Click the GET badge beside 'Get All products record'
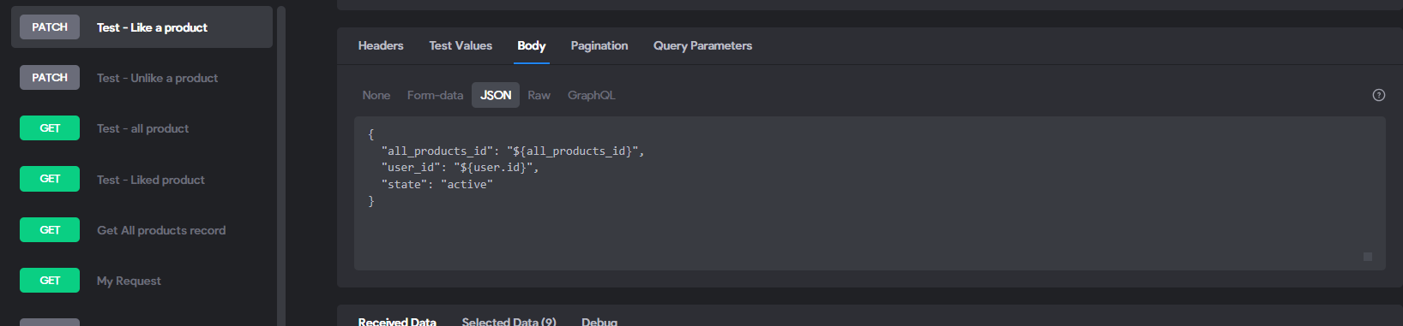Screen dimensions: 1403x326 (x=50, y=230)
